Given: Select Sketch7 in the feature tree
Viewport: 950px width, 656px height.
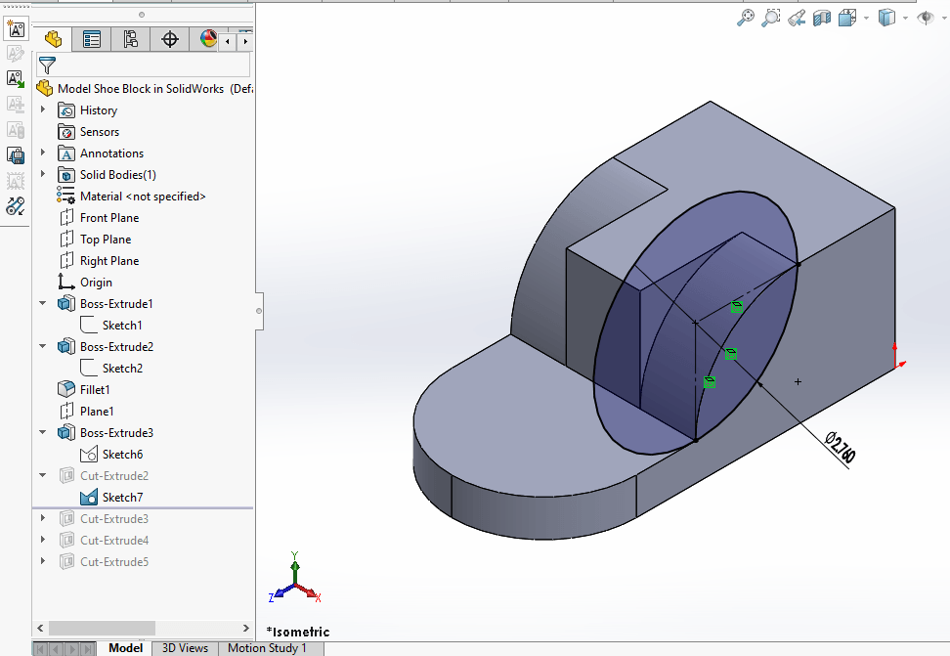Looking at the screenshot, I should click(122, 497).
